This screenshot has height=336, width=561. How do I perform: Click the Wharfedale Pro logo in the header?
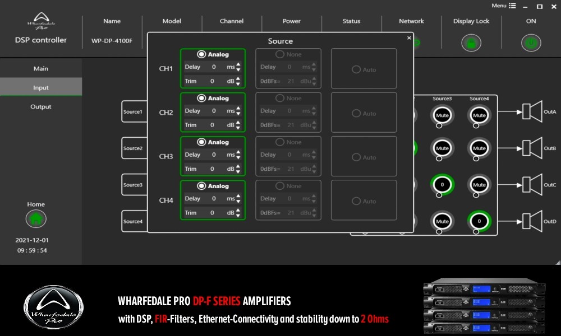pos(41,21)
